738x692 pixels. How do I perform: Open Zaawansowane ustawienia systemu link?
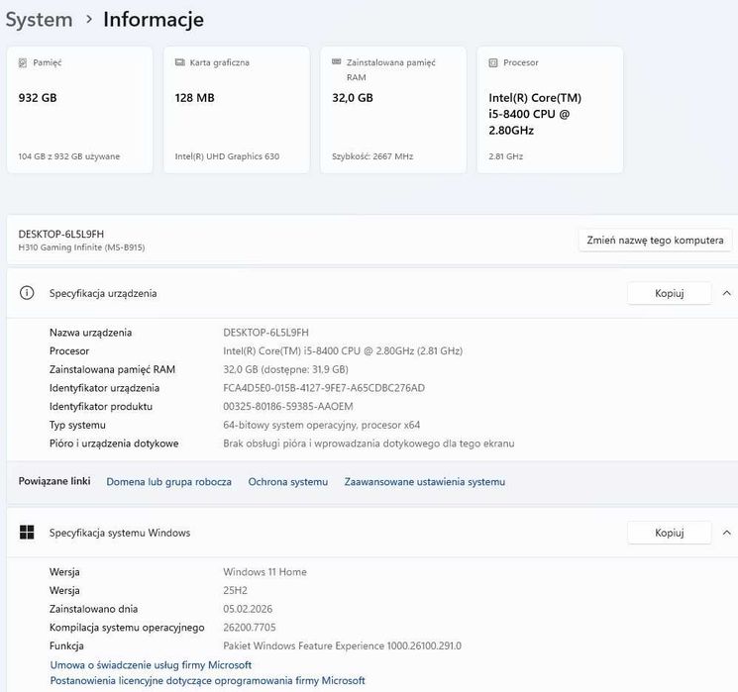click(x=425, y=482)
